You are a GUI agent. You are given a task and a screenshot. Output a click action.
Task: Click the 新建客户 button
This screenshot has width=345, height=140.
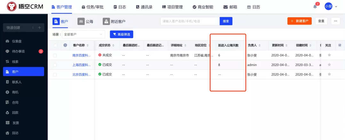pyautogui.click(x=300, y=21)
